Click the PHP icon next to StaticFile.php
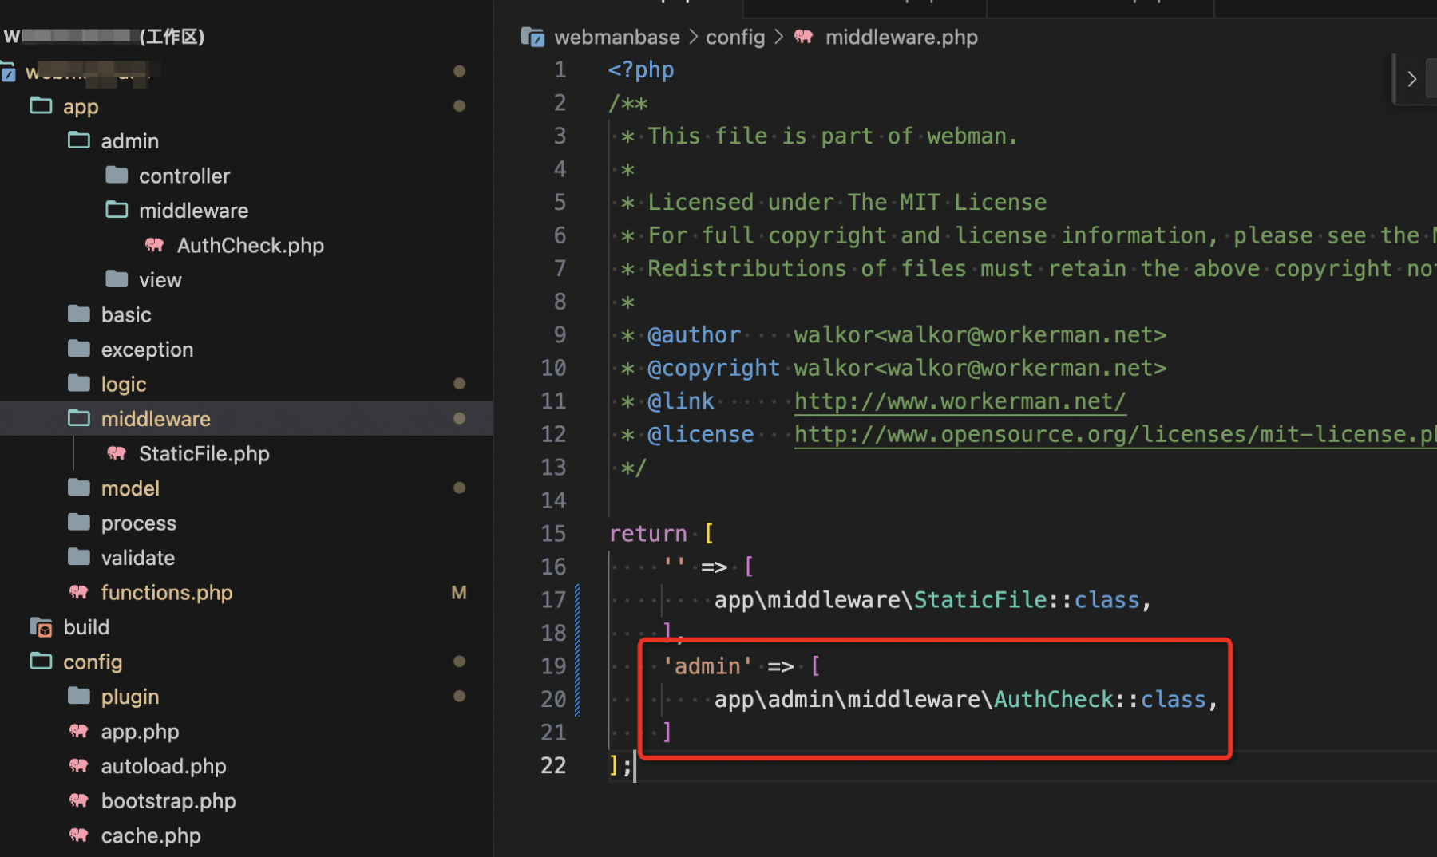 pyautogui.click(x=117, y=453)
